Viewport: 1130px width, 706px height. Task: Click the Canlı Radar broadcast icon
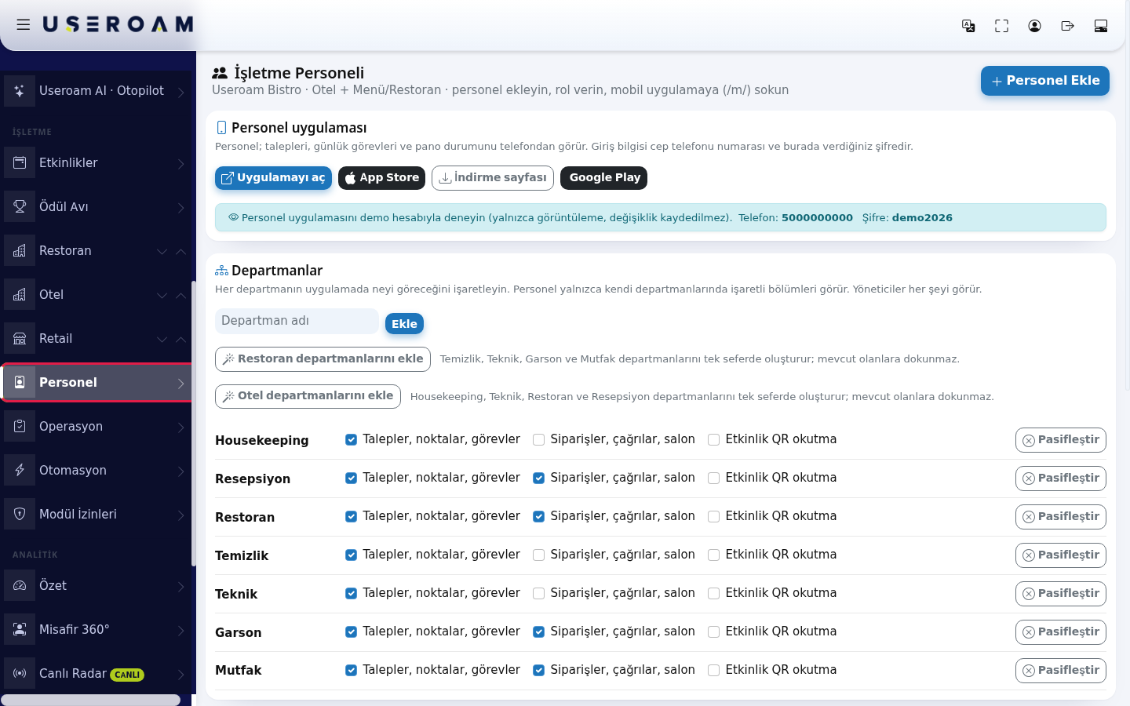coord(20,673)
